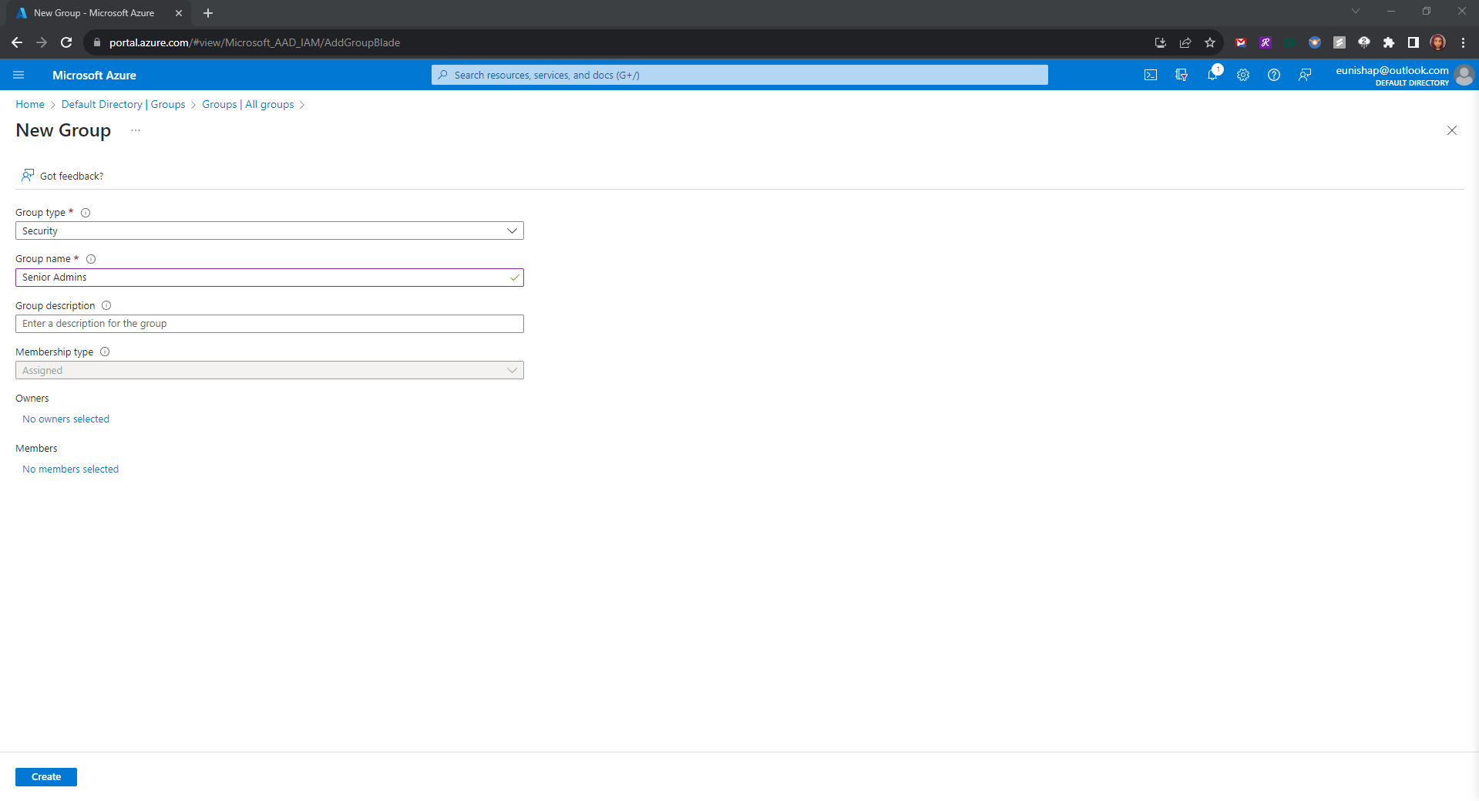Open the Help question mark icon
1479x801 pixels.
[1274, 75]
